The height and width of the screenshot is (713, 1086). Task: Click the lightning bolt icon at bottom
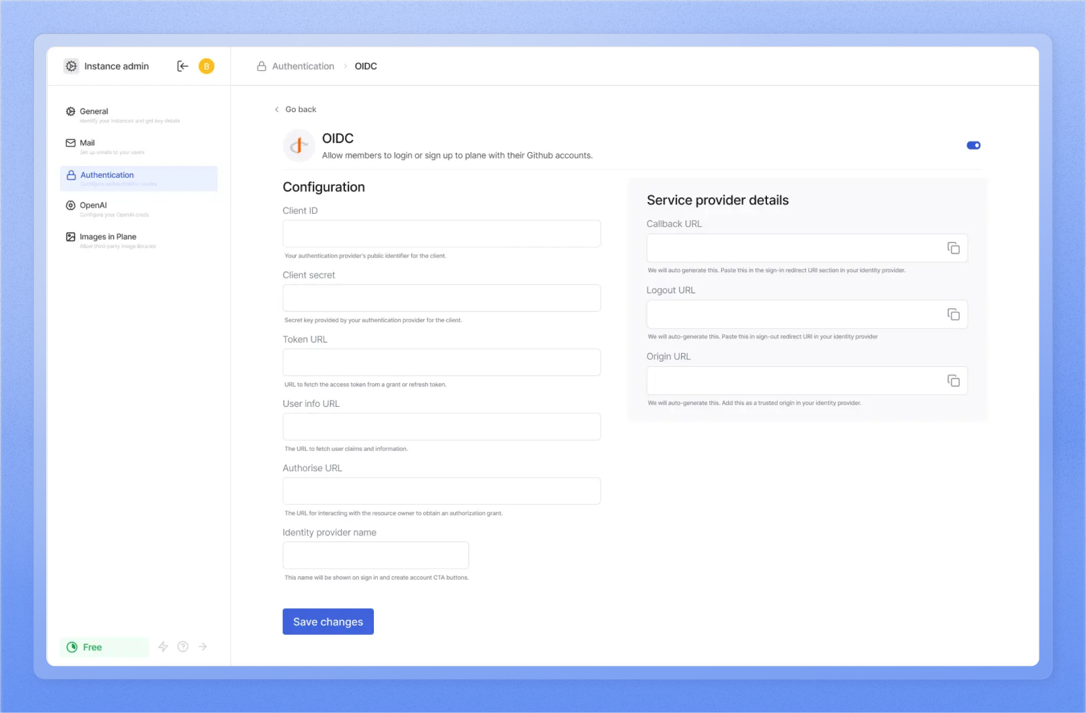(163, 646)
